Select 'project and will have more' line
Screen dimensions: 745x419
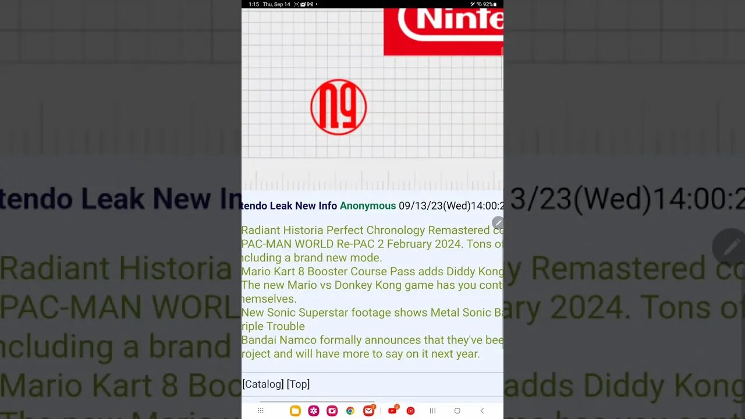pos(361,354)
